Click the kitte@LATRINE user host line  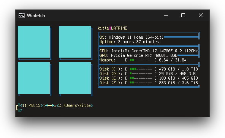[x=112, y=28]
